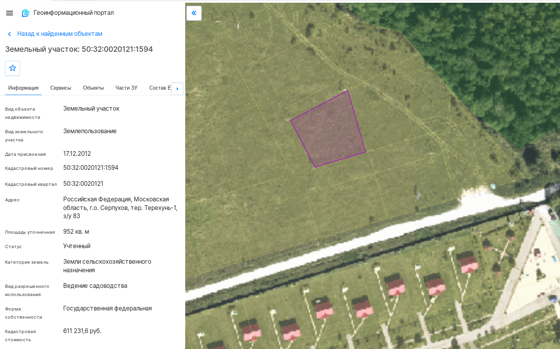The width and height of the screenshot is (560, 349).
Task: Click the Категория земель label
Action: click(27, 262)
